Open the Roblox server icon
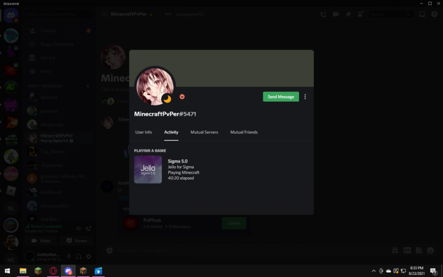Viewport: 443px width, 277px height. [11, 191]
